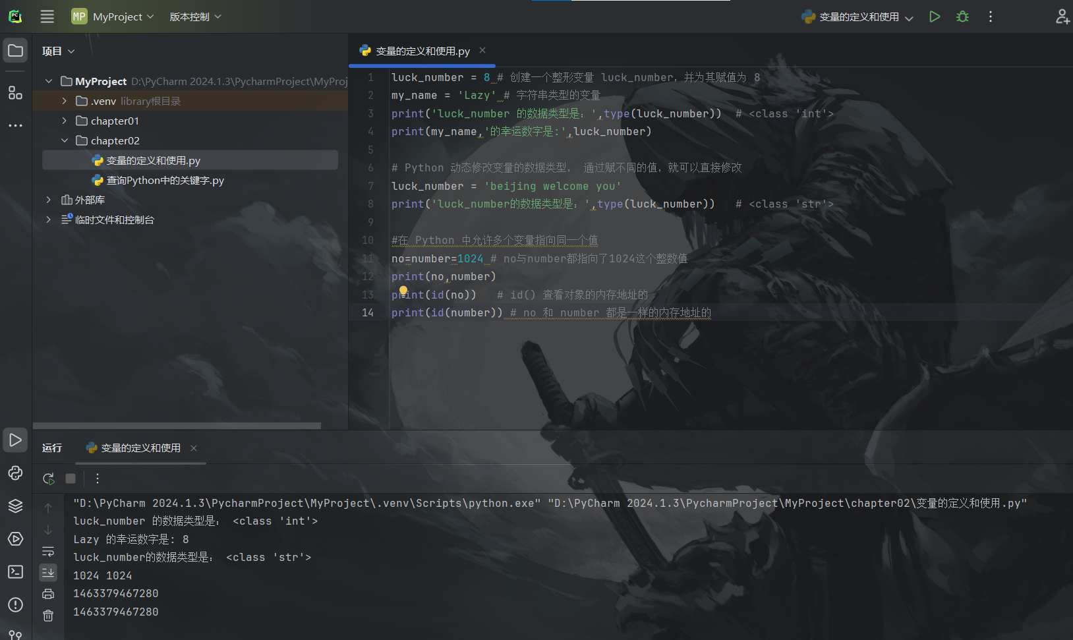Expand the chapter01 folder

(x=64, y=121)
